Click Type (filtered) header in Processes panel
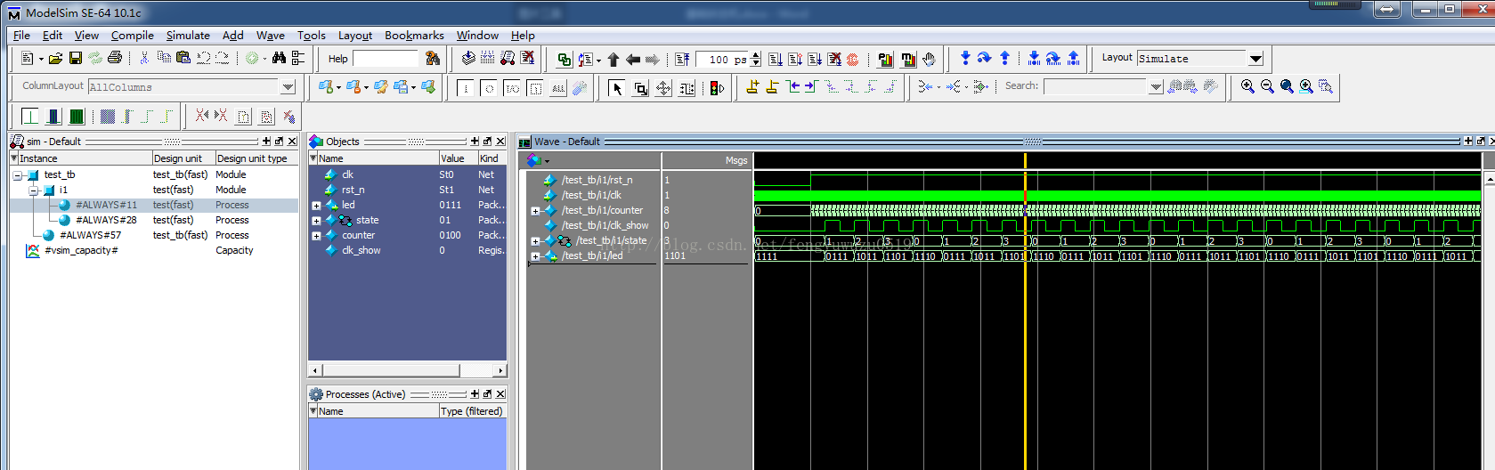This screenshot has width=1495, height=470. pyautogui.click(x=472, y=411)
